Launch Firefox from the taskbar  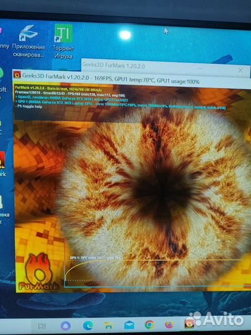click(x=169, y=325)
